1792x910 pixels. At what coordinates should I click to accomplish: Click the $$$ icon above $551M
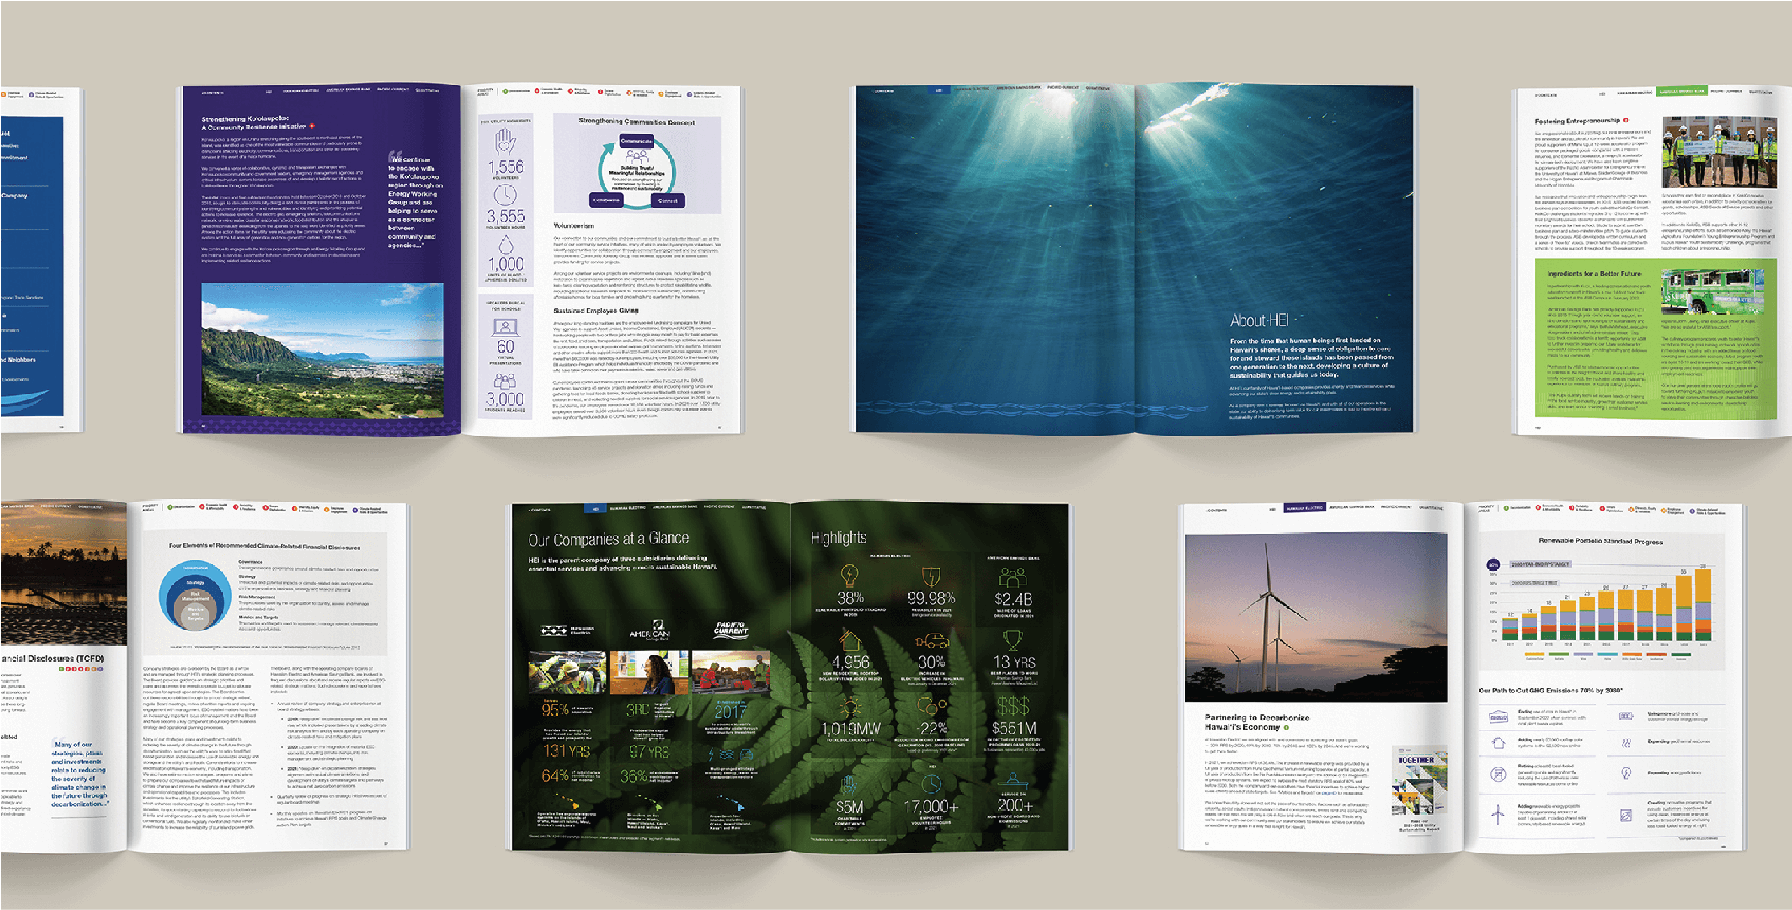click(1013, 705)
